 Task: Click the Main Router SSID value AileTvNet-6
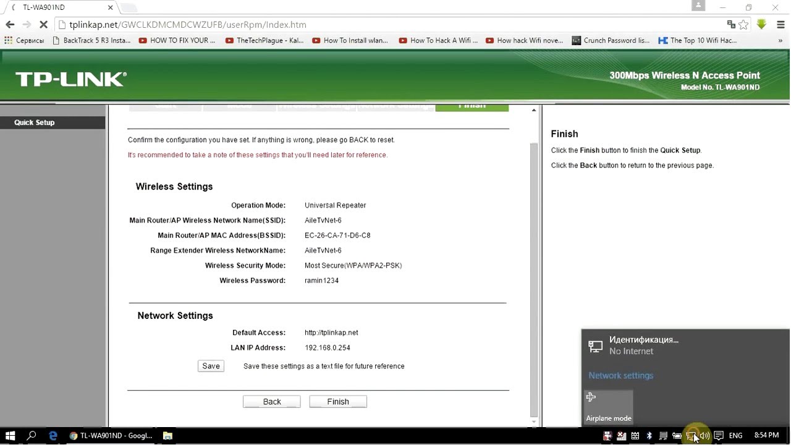point(323,221)
